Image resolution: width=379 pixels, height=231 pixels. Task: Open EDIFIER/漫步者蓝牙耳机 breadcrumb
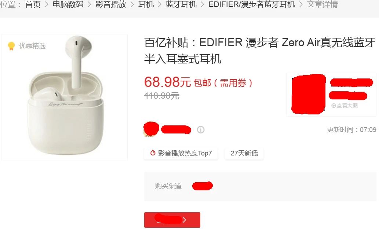(x=252, y=4)
